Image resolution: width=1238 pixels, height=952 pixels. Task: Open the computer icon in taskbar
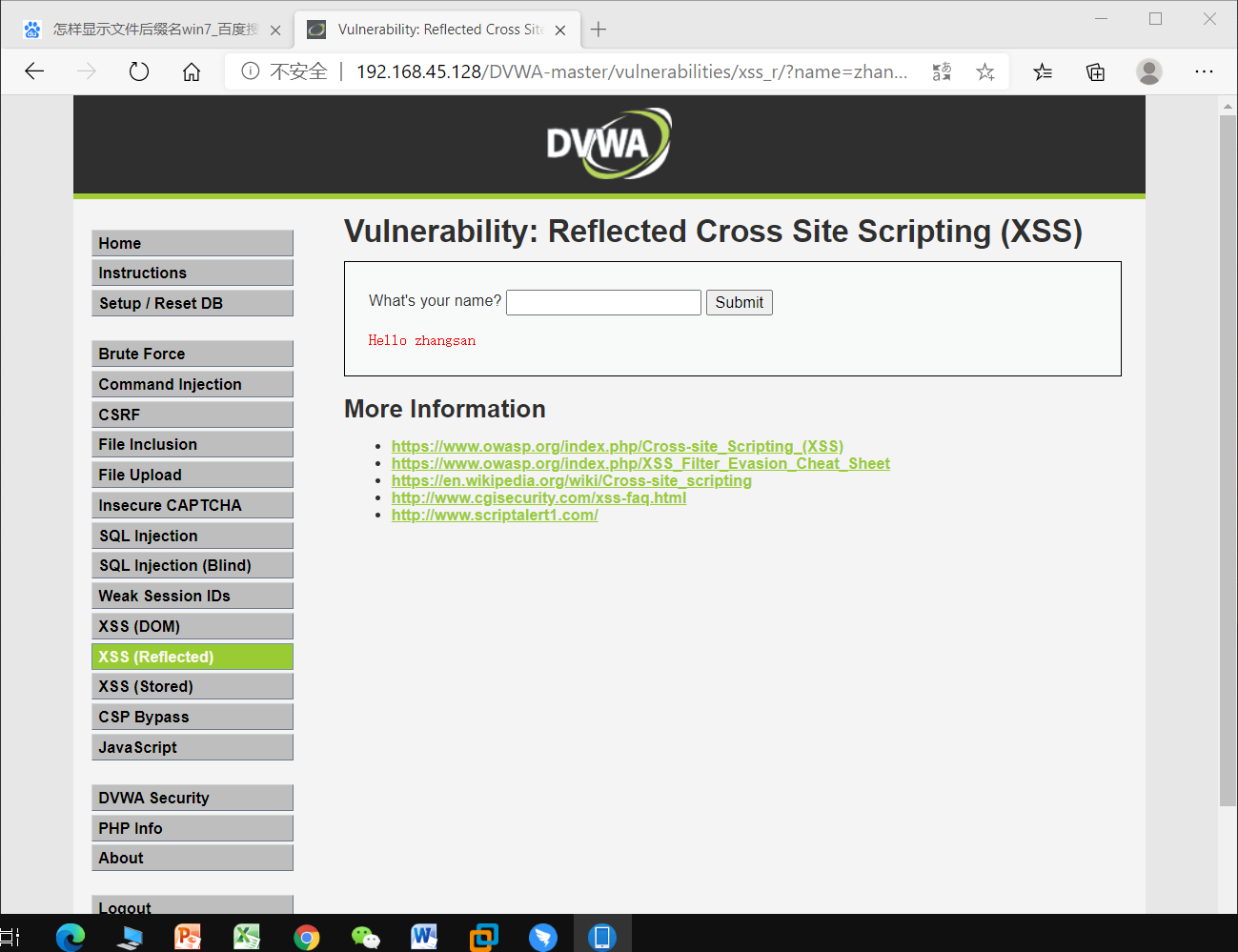[x=129, y=937]
